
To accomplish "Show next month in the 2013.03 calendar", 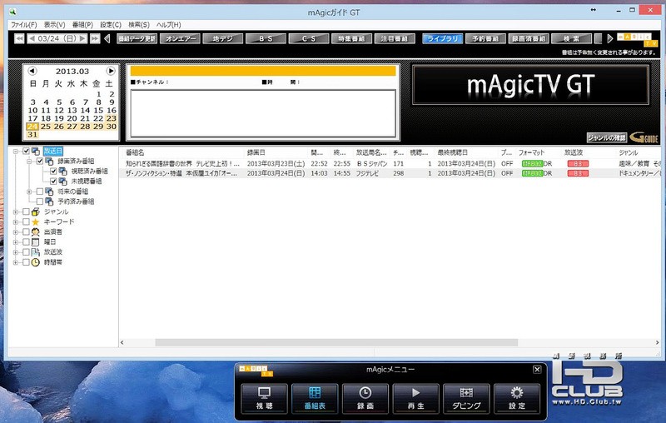I will 111,71.
